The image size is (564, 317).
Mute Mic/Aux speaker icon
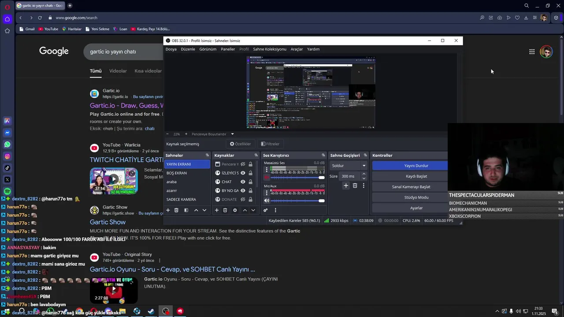(x=267, y=200)
